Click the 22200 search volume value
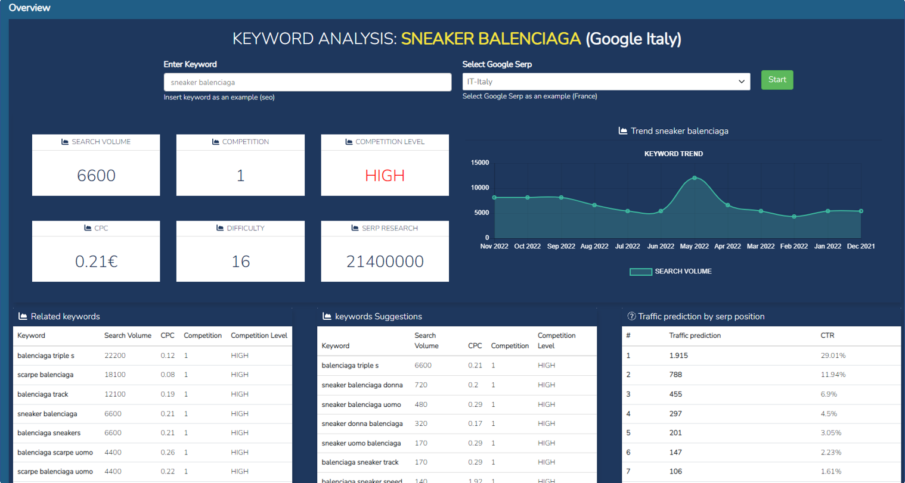 point(115,356)
